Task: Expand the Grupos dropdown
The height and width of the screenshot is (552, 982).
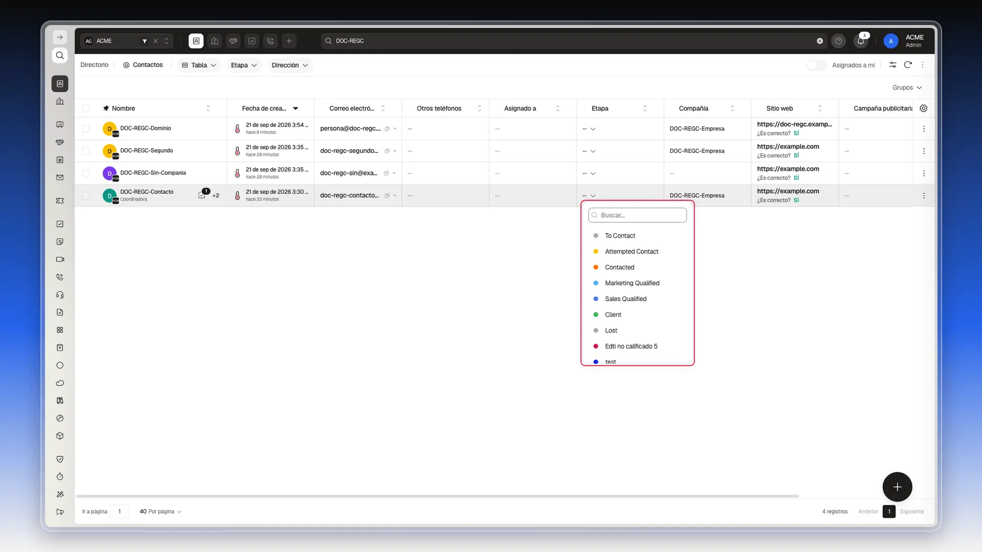Action: [907, 87]
